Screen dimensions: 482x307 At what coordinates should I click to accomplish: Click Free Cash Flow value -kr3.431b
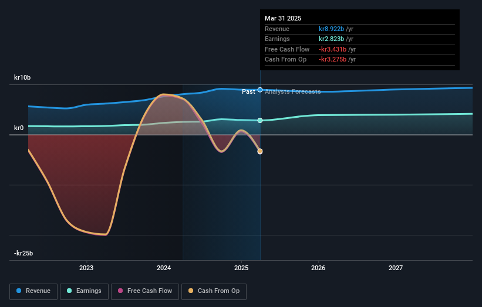tap(333, 49)
